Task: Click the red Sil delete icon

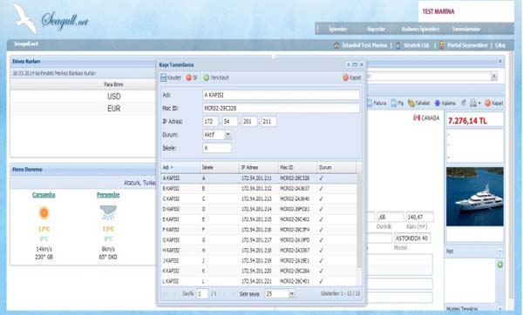Action: [188, 77]
